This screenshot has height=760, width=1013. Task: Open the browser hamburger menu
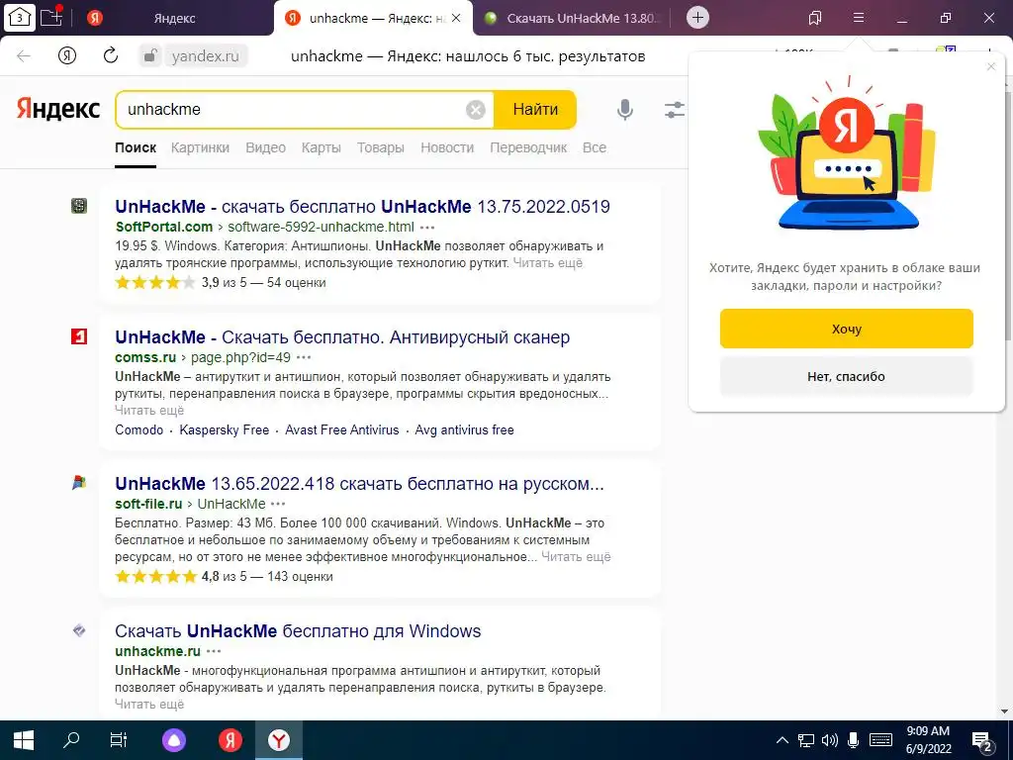[x=858, y=18]
